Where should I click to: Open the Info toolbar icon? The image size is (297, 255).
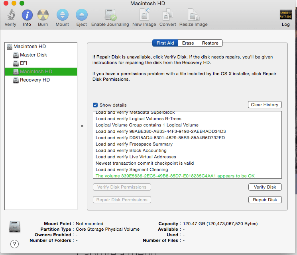(x=27, y=15)
